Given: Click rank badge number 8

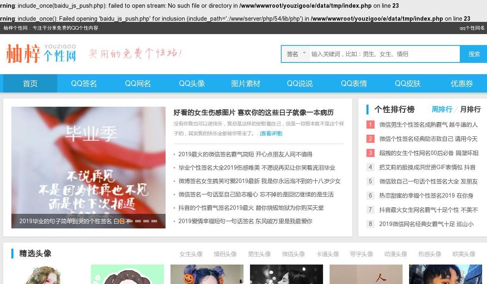Looking at the screenshot, I should [x=370, y=224].
